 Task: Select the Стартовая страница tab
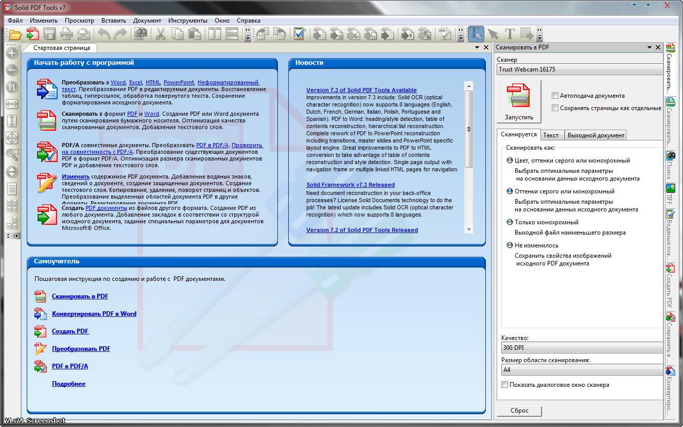[x=62, y=48]
